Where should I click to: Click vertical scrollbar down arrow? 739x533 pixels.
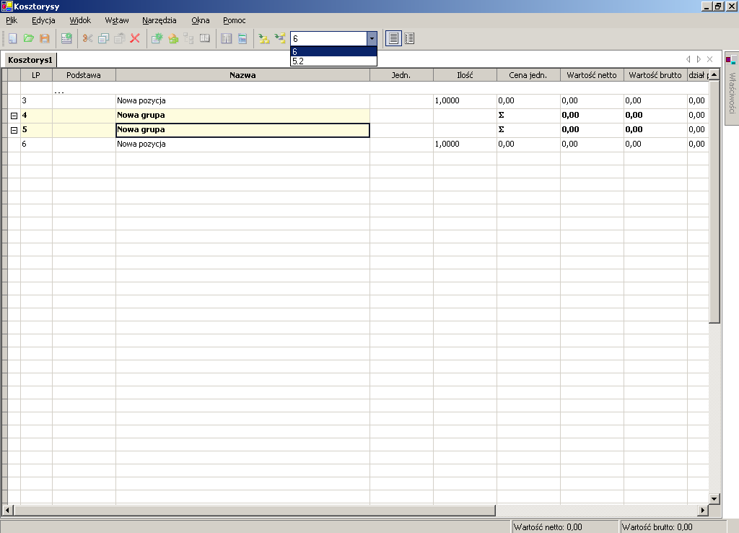714,498
